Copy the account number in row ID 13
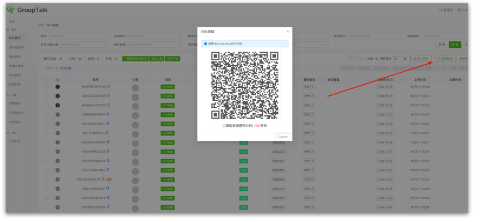This screenshot has height=222, width=481. point(108,198)
